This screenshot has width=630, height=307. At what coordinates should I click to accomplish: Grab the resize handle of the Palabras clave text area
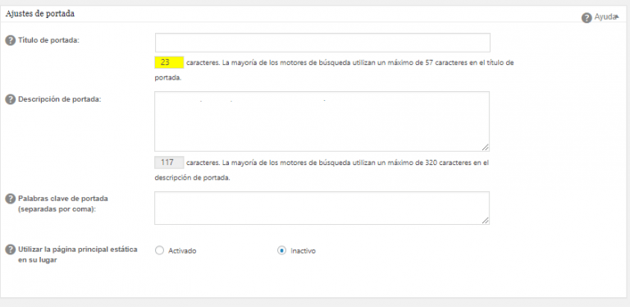486,221
